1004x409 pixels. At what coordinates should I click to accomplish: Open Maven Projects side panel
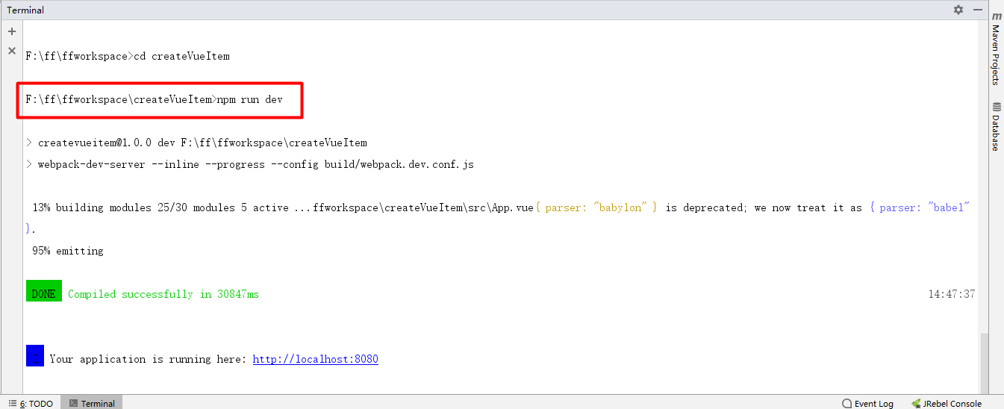(x=996, y=49)
